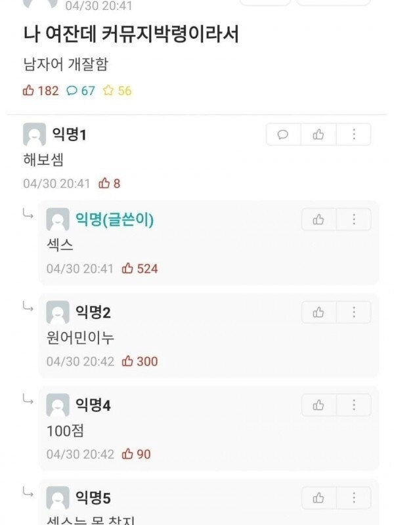Click the post title text
The width and height of the screenshot is (394, 525).
click(131, 35)
